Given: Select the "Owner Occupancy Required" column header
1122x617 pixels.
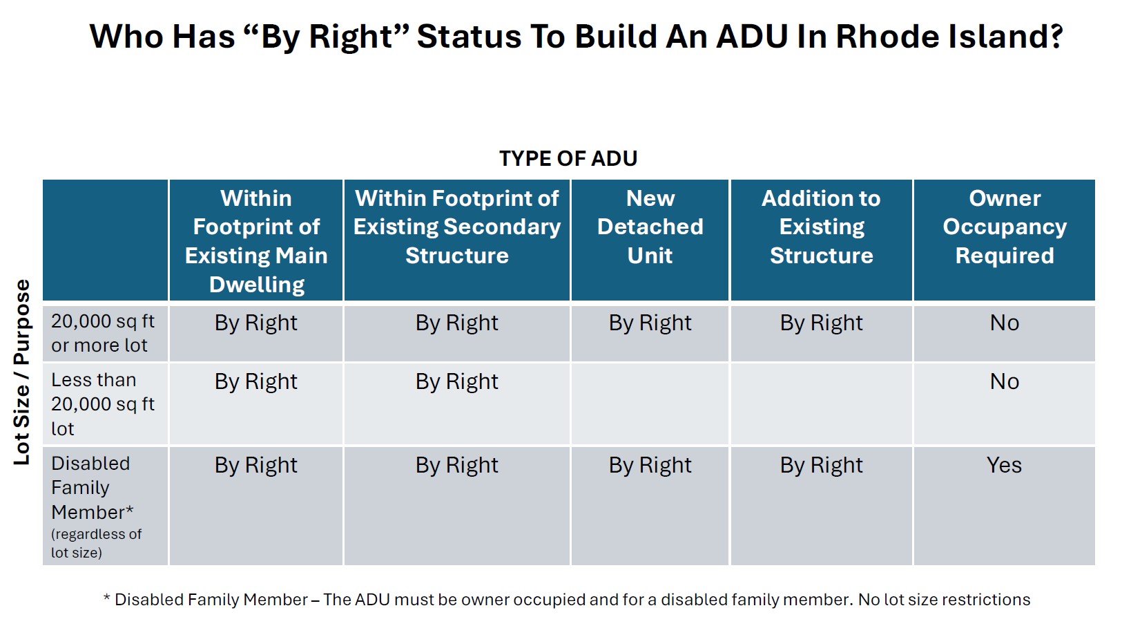Looking at the screenshot, I should 1004,227.
